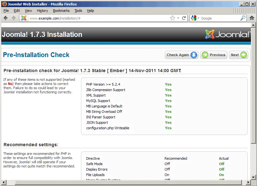Click 'Joomla! 1.7.3 Installation' header title

point(42,35)
